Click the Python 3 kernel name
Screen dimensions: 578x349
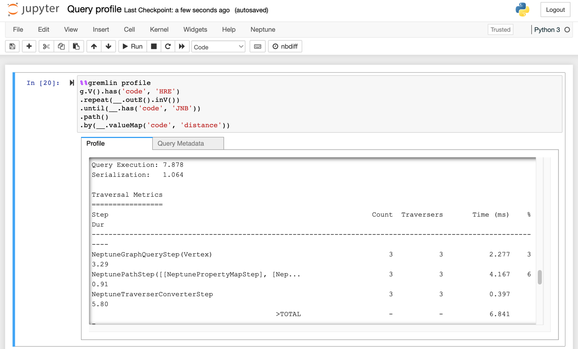(x=547, y=29)
